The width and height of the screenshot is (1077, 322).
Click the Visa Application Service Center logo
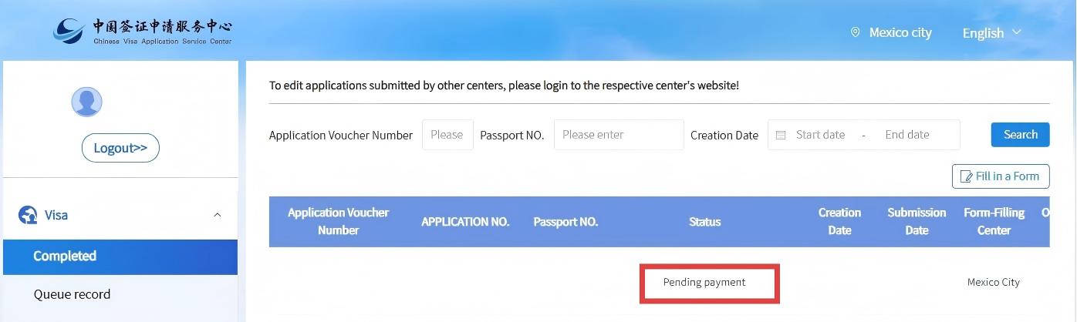[143, 32]
